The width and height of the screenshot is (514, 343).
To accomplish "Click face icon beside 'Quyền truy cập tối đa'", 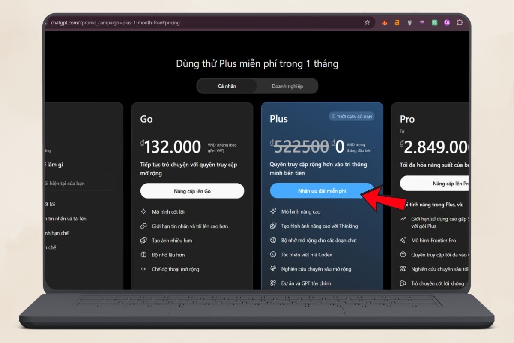I will pyautogui.click(x=403, y=255).
